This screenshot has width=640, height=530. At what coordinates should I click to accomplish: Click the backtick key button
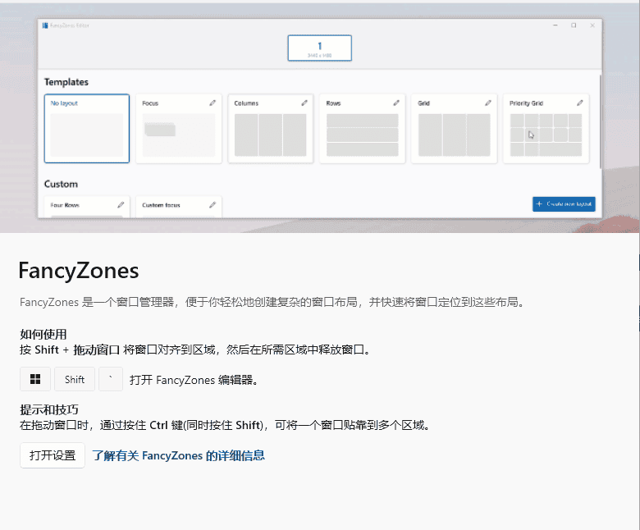[x=110, y=379]
